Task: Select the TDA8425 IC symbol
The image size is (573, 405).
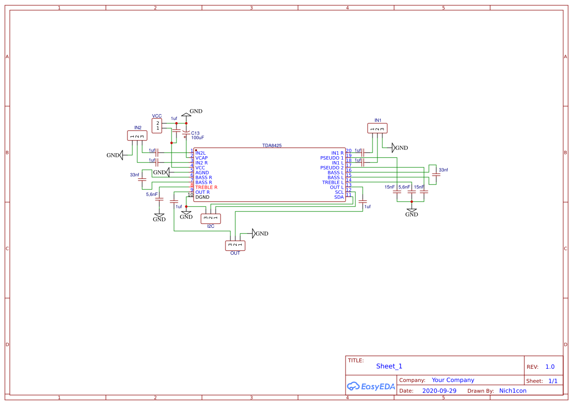Action: point(270,174)
